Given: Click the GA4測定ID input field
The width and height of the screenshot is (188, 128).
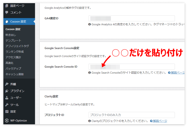Looking at the screenshot, I should click(132, 18).
